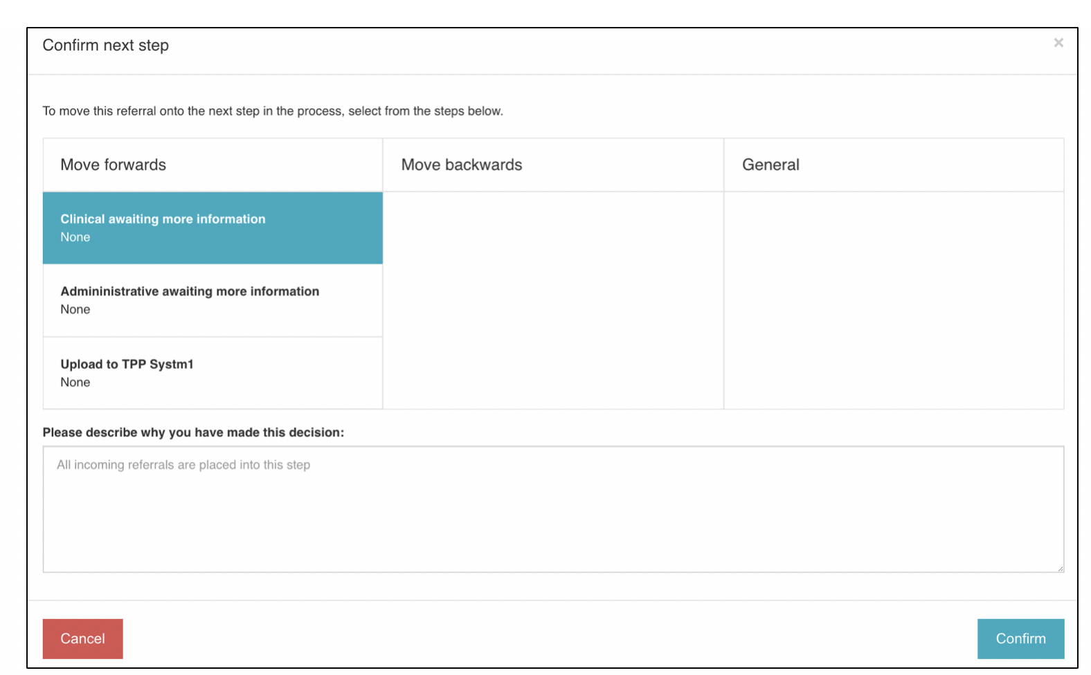Grab the text area resize handle
This screenshot has height=675, width=1091.
coord(1059,568)
